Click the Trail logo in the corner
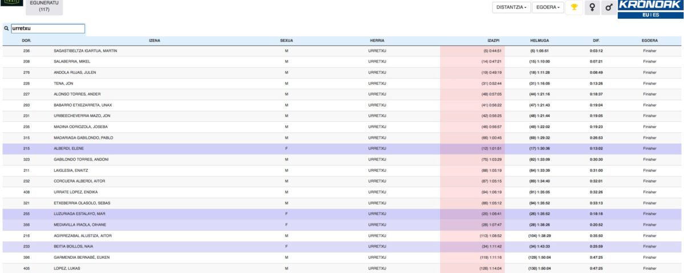The width and height of the screenshot is (684, 273). tap(12, 3)
